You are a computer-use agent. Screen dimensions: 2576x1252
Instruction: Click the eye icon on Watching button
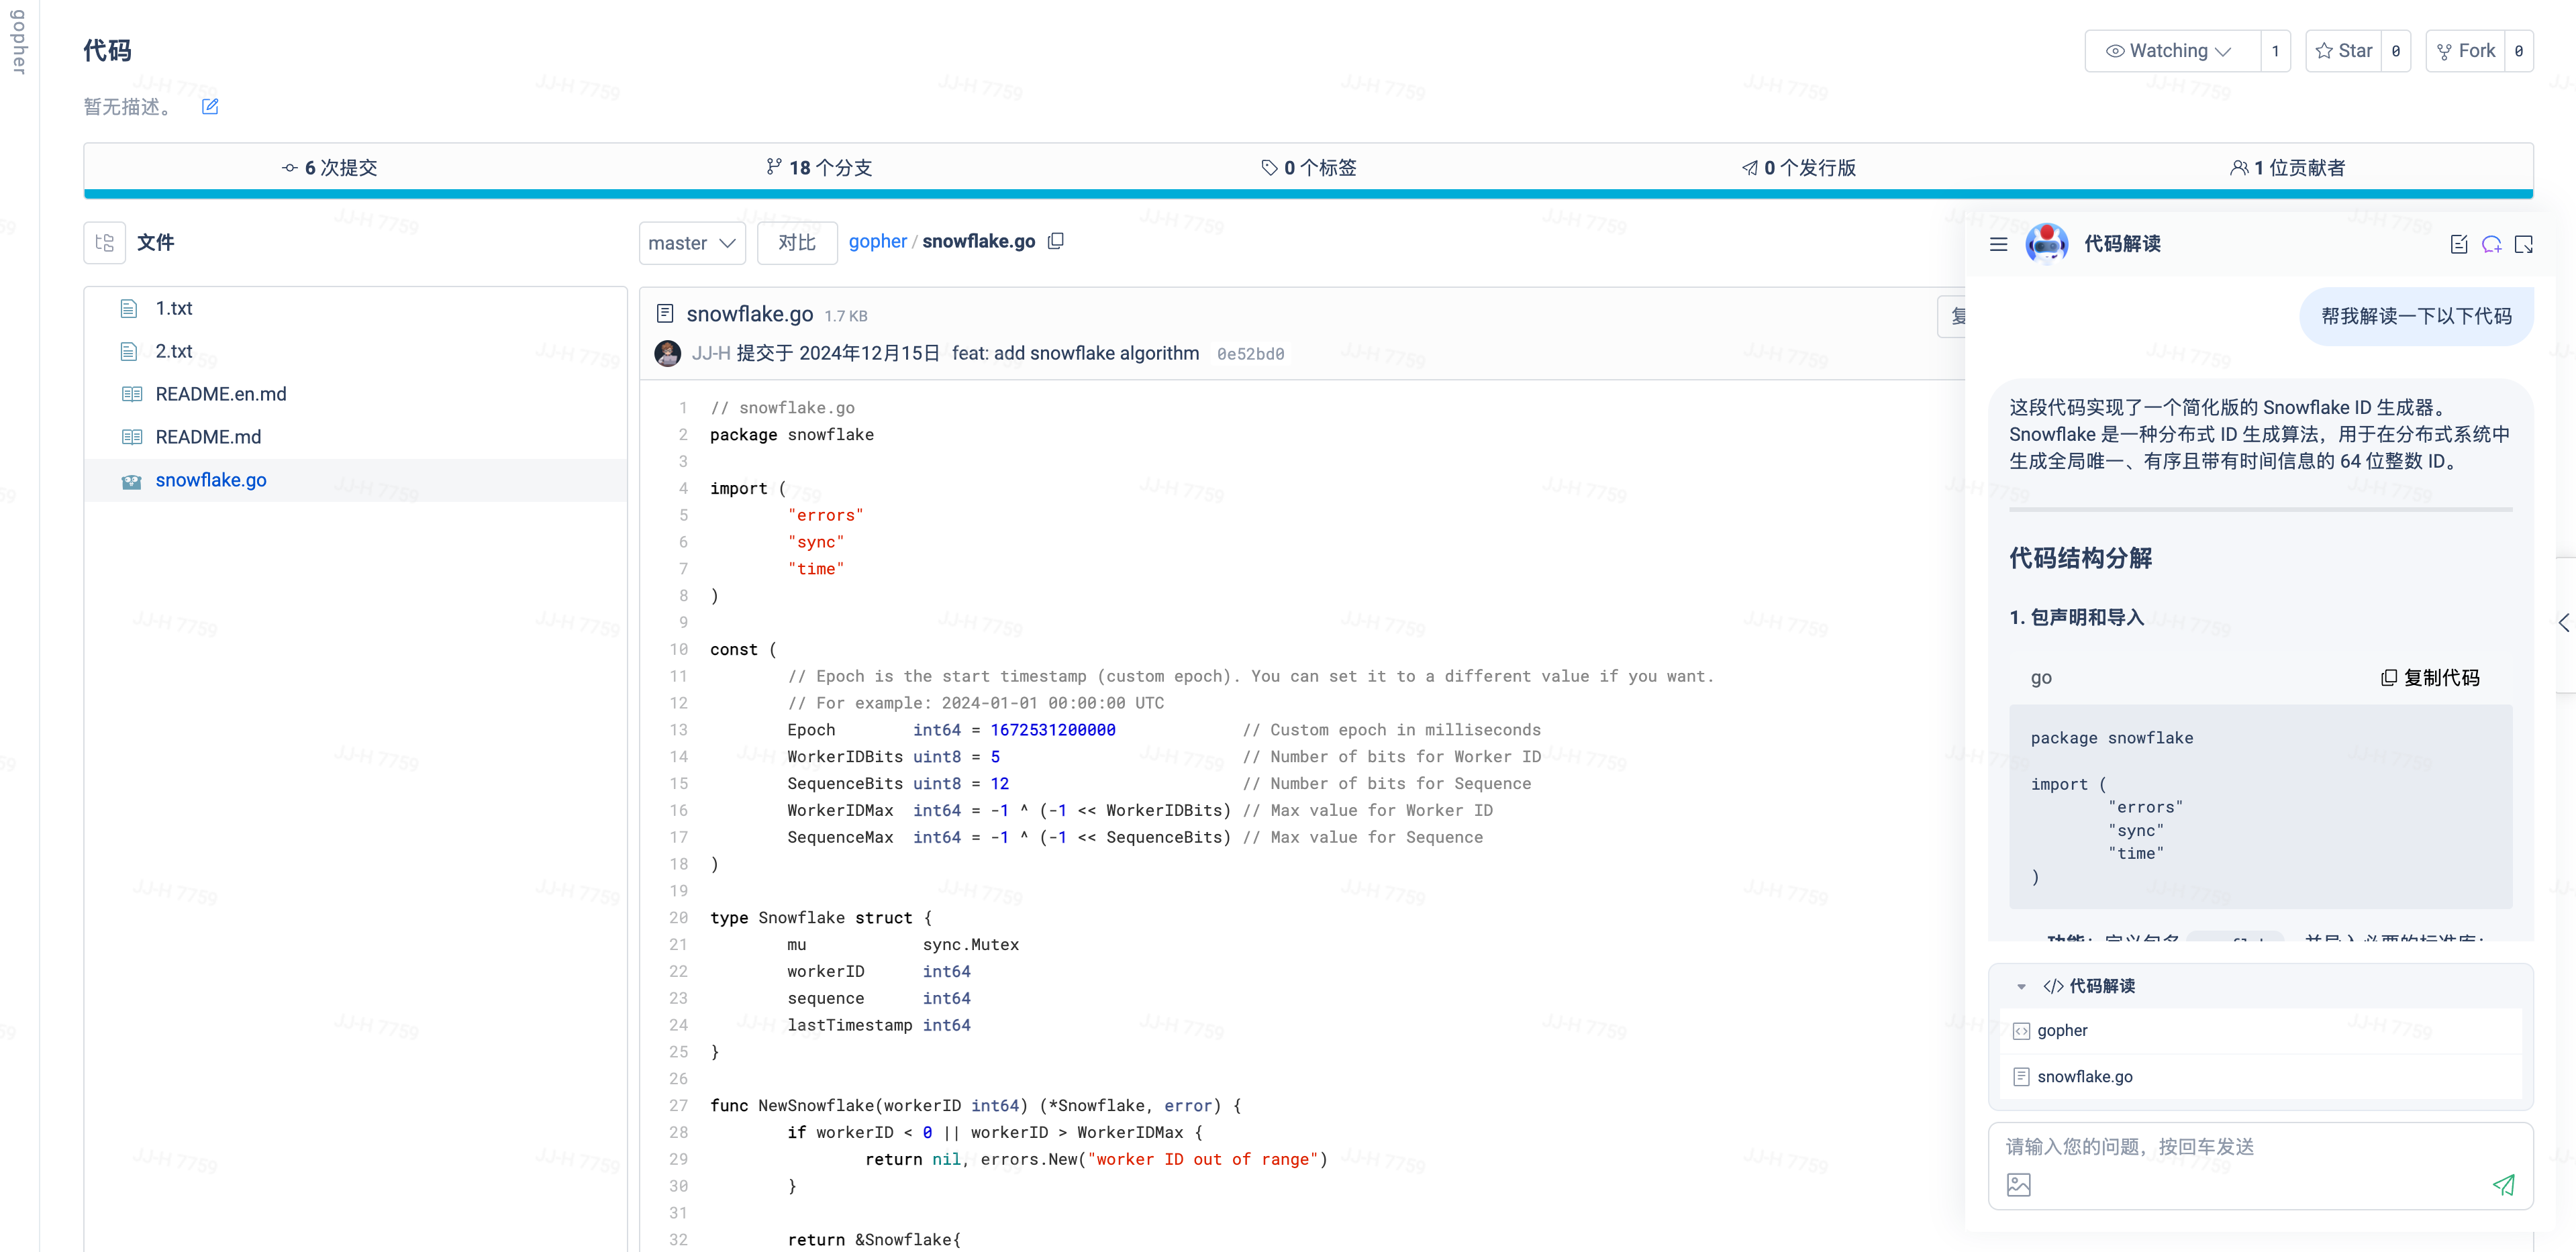(x=2115, y=51)
